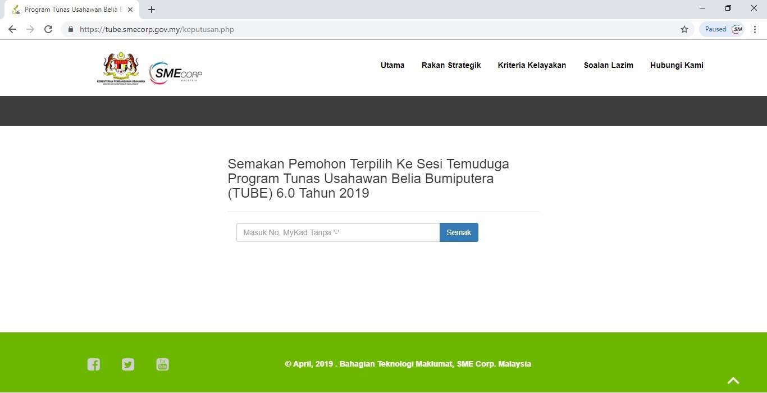Click the Malaysian coat of arms logo
Screen dimensions: 767x393
pyautogui.click(x=121, y=68)
